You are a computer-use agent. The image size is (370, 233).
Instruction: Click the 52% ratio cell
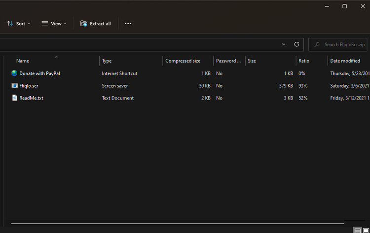click(303, 98)
